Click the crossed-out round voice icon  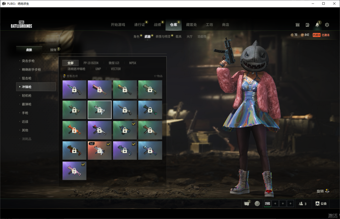click(x=257, y=203)
